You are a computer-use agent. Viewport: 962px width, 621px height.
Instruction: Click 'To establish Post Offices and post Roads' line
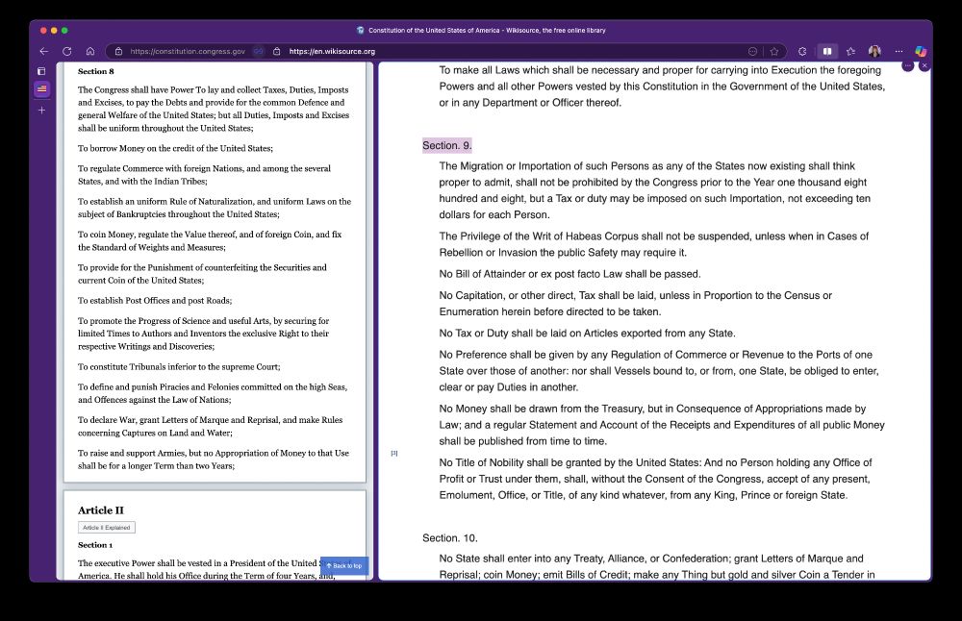[155, 300]
